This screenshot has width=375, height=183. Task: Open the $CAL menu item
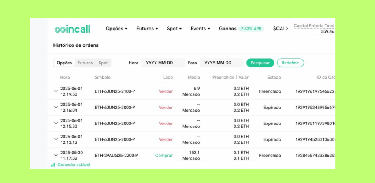pos(279,29)
